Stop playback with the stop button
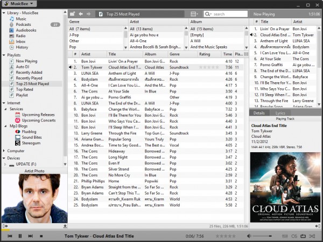The width and height of the screenshot is (323, 242). pyautogui.click(x=41, y=236)
